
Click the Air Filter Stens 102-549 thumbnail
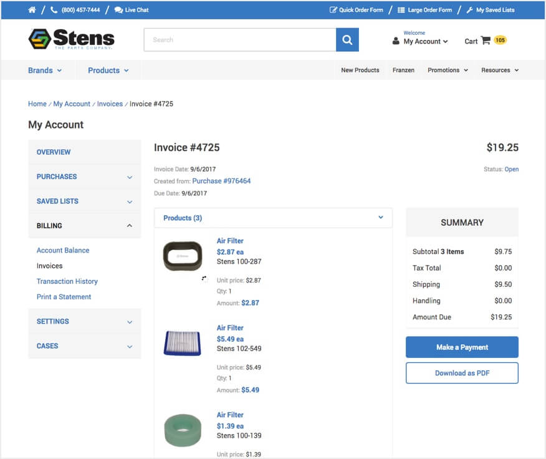click(x=182, y=343)
